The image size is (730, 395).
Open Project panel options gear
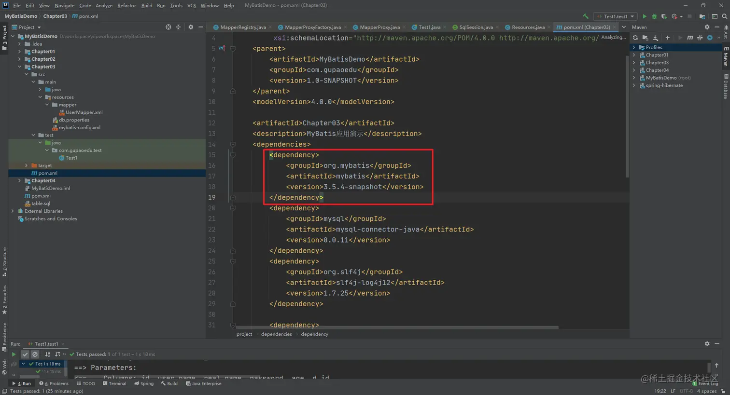pos(191,27)
